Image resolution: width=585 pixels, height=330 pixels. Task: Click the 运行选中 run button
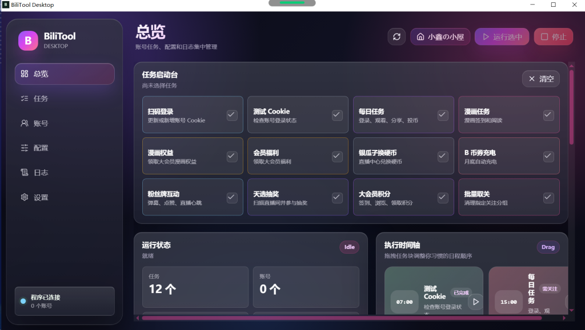pos(502,37)
